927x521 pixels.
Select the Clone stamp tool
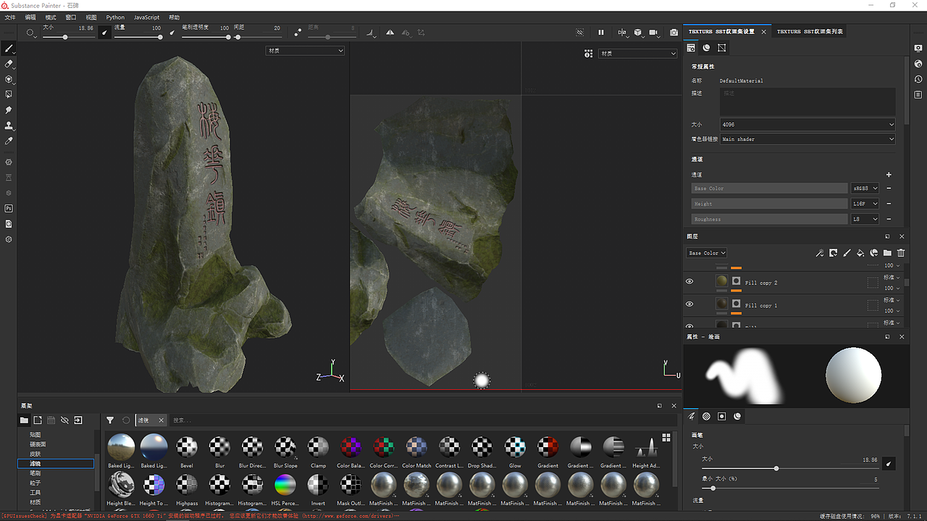click(9, 125)
